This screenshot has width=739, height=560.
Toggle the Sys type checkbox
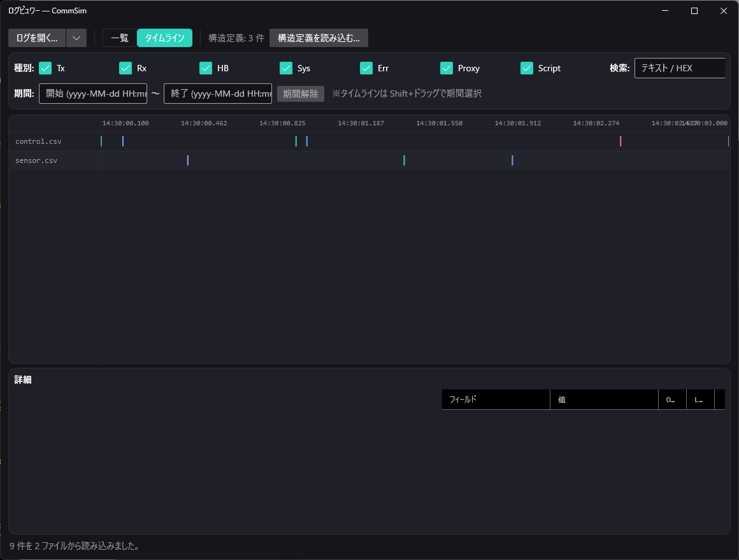click(286, 68)
